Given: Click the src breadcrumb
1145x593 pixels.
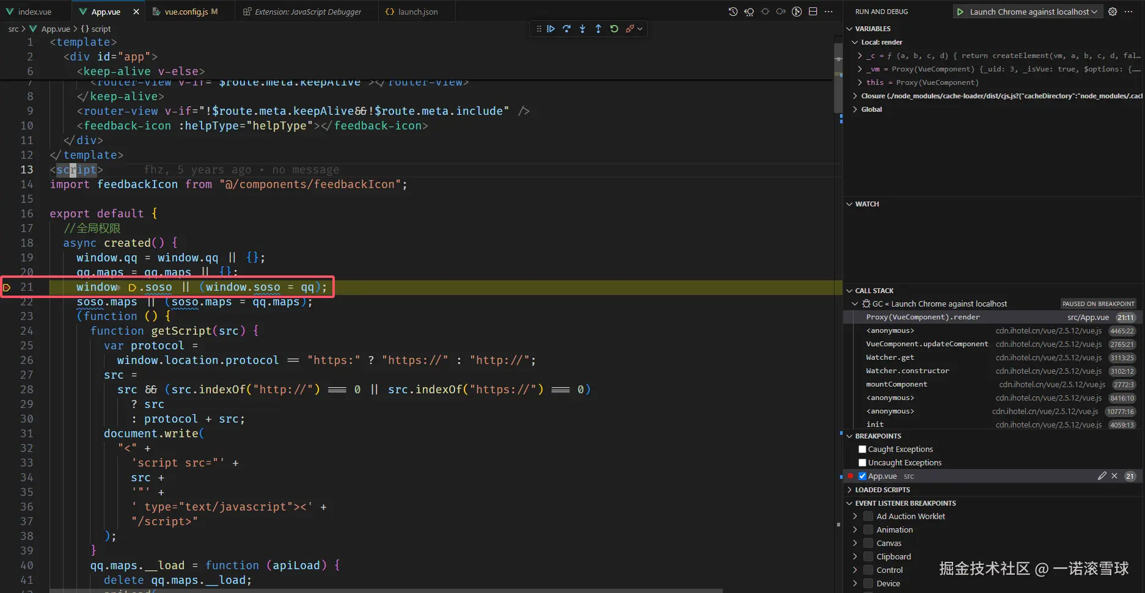Looking at the screenshot, I should tap(13, 29).
